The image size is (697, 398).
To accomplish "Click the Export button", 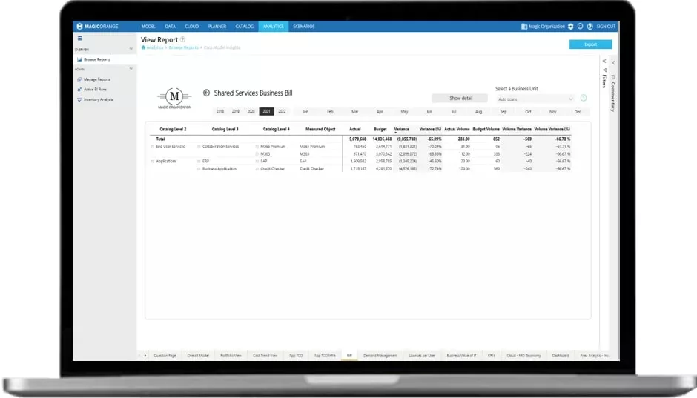I will pyautogui.click(x=591, y=44).
